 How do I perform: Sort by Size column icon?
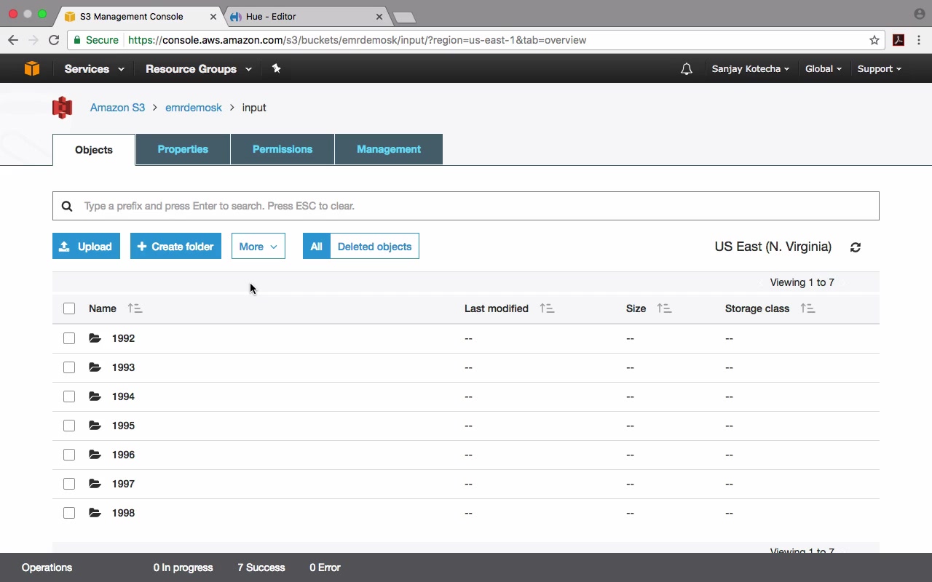click(664, 308)
